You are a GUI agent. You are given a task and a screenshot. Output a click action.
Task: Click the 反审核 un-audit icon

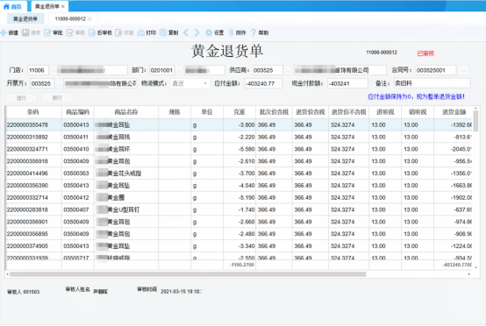tap(92, 32)
